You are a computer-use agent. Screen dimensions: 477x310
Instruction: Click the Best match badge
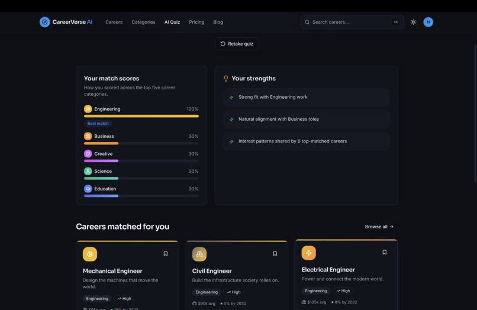click(98, 124)
